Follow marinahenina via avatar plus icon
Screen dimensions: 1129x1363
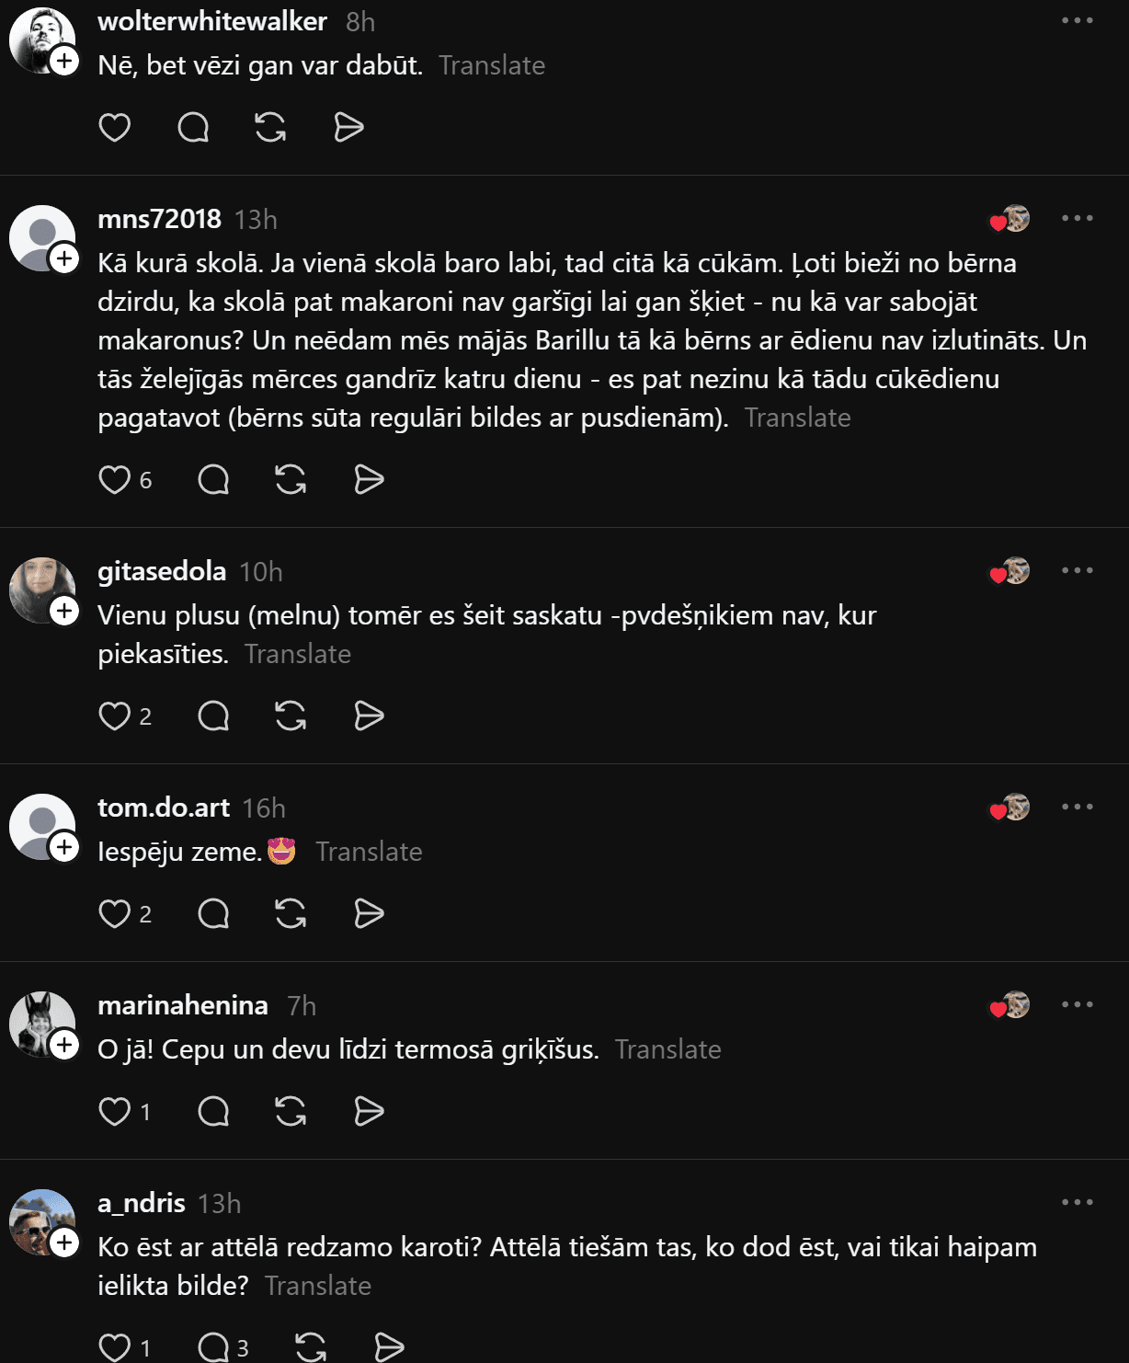click(x=64, y=1045)
